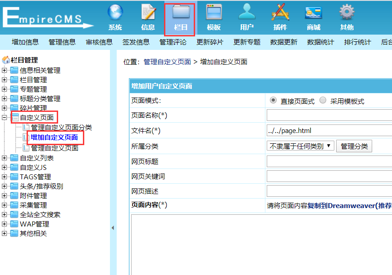
Task: Click the 自定义JS folder icon
Action: (x=14, y=167)
